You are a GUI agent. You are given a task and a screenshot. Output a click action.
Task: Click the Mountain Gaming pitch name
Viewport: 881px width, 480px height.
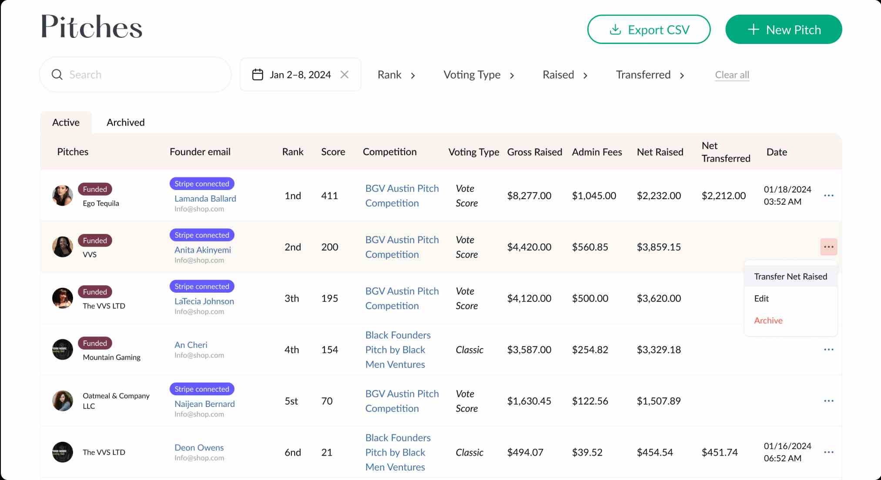[x=111, y=357]
